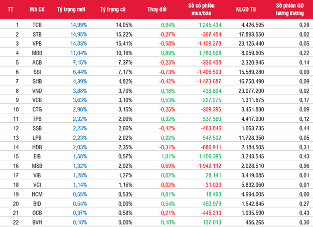Select the VCB stock code cell
Image resolution: width=313 pixels, height=227 pixels.
pos(37,100)
